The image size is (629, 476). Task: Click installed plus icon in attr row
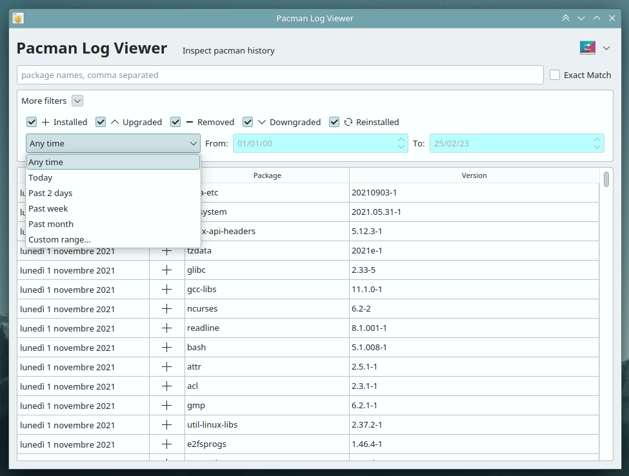(x=167, y=366)
